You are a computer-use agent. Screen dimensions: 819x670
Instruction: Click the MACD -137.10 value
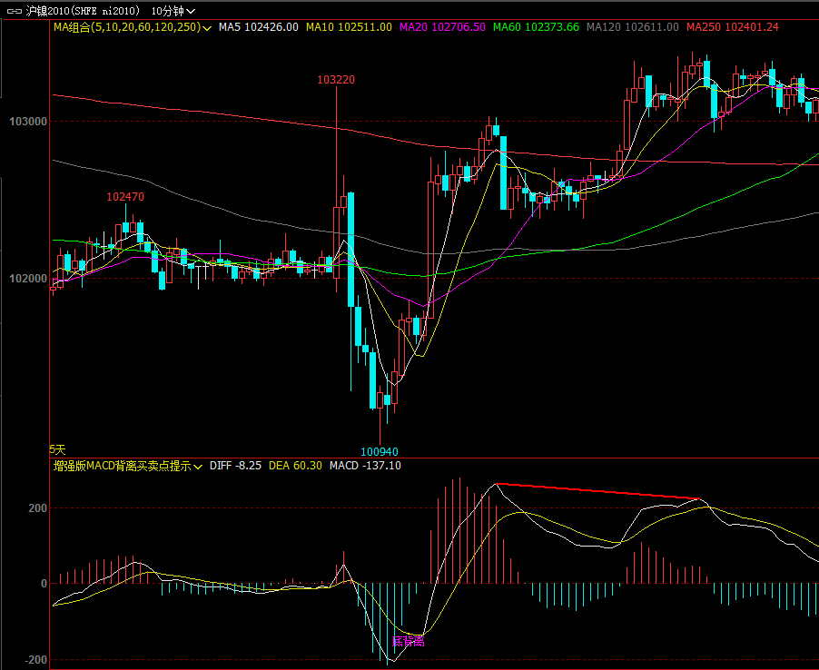tap(365, 466)
